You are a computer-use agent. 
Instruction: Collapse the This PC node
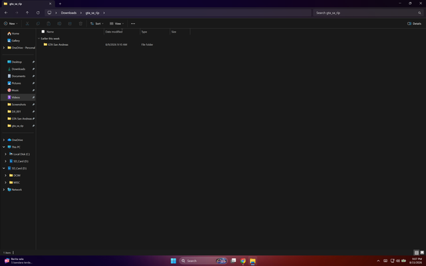(4, 147)
